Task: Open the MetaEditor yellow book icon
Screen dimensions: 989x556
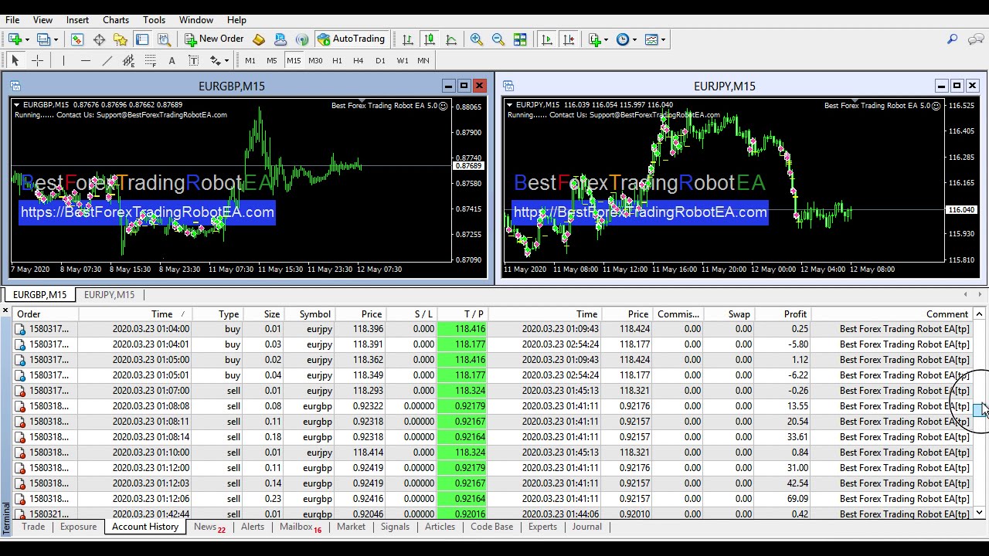Action: [259, 39]
